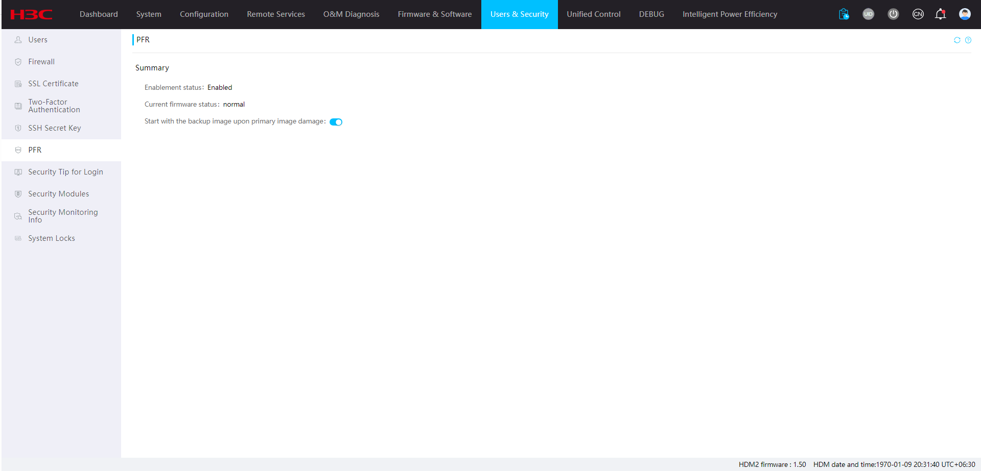Screen dimensions: 981x471
Task: Click the Two-Factor Authentication icon
Action: 18,106
